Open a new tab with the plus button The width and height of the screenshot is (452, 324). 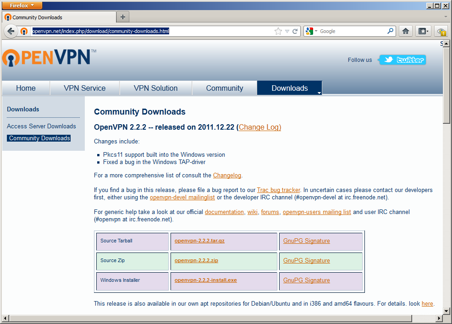123,17
